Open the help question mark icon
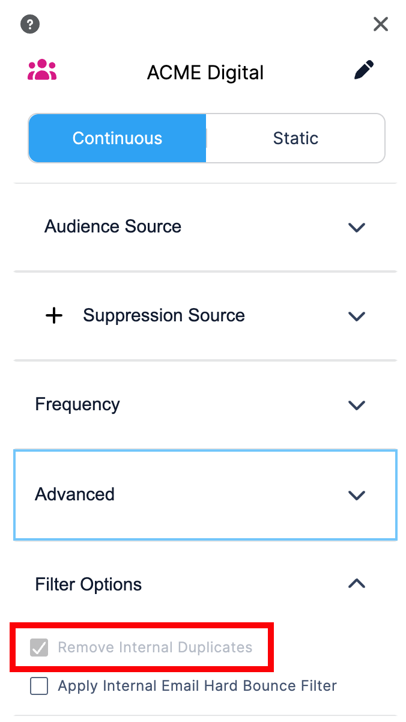The width and height of the screenshot is (406, 722). pyautogui.click(x=30, y=25)
